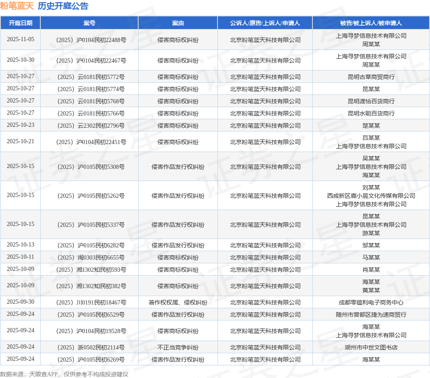This screenshot has width=430, height=378.
Task: Click the 案号 column header
Action: coord(89,23)
